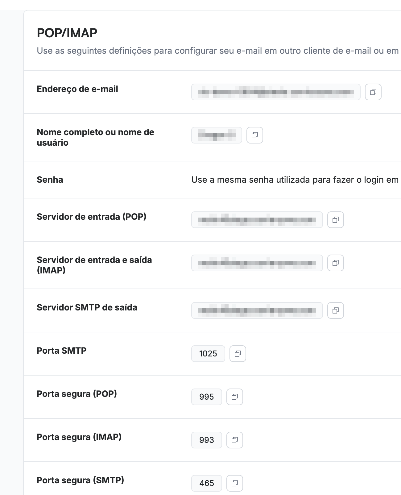Screen dimensions: 401x495
Task: Select the 995 POP port value
Action: [x=207, y=397]
